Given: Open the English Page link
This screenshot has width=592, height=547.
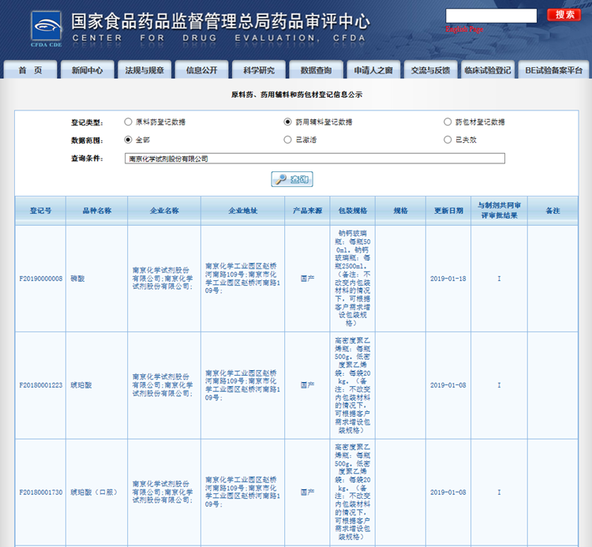Looking at the screenshot, I should click(465, 29).
